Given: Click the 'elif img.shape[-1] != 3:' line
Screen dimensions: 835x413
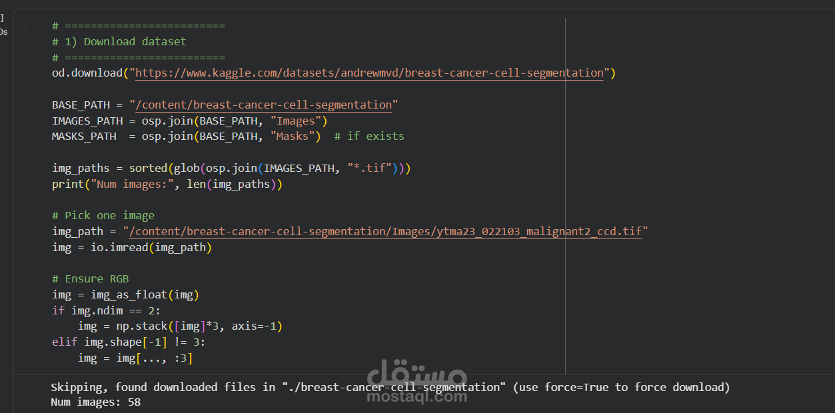Looking at the screenshot, I should click(129, 342).
